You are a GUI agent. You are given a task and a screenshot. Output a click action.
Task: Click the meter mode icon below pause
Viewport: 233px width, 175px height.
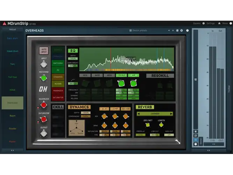click(x=196, y=136)
